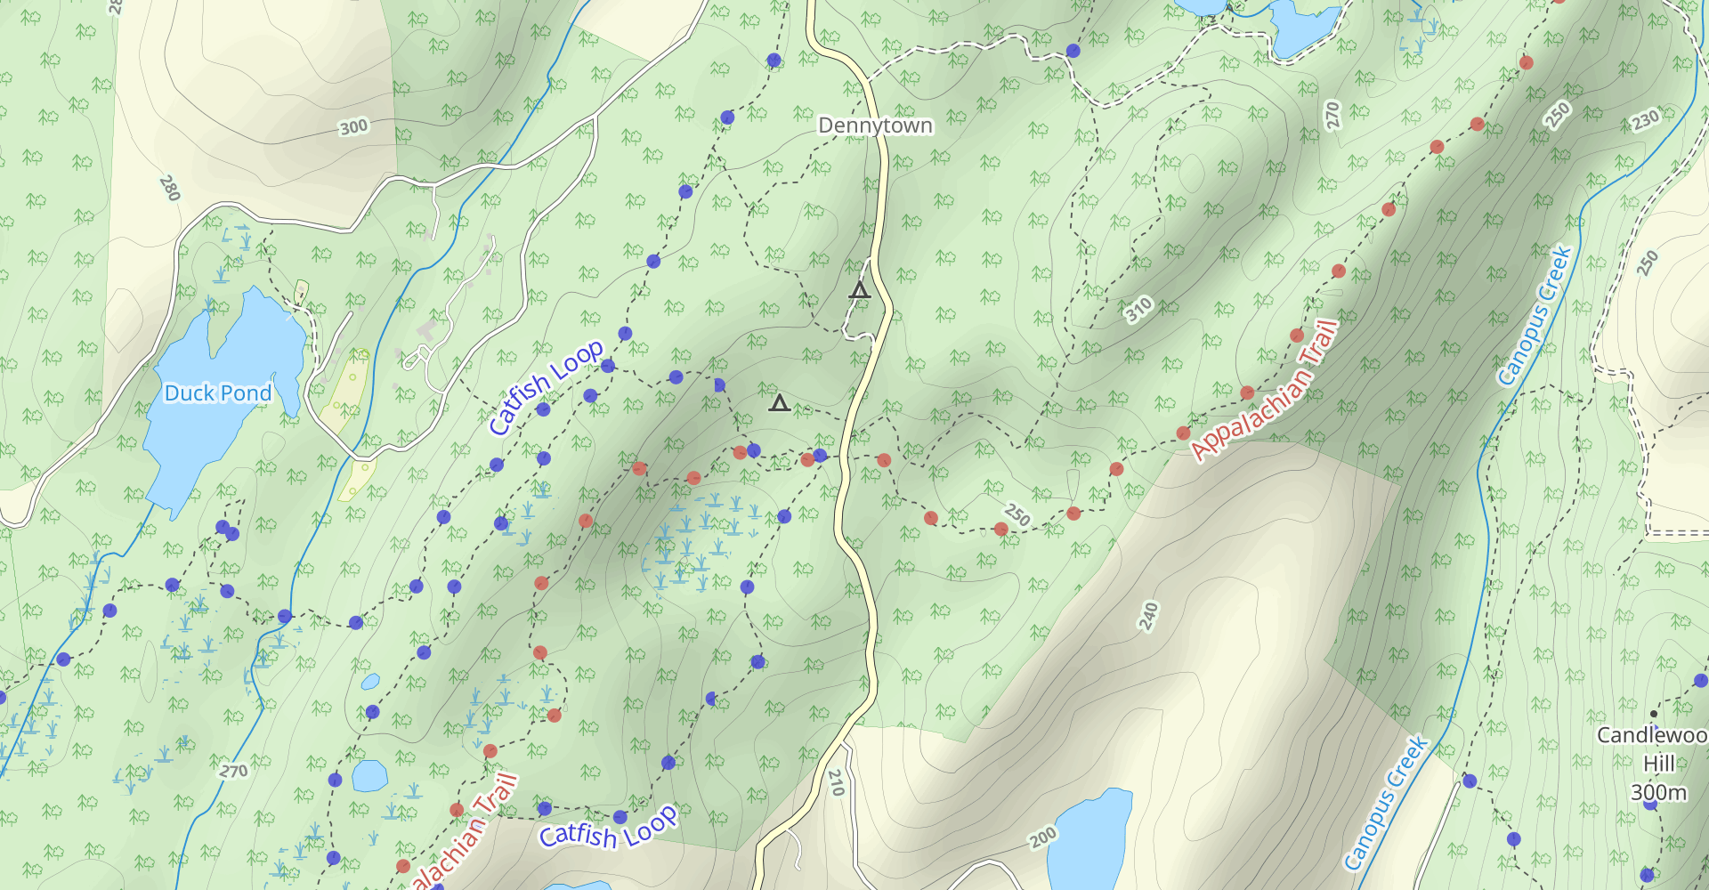Click the 240 contour elevation label
The image size is (1709, 890).
tap(1148, 616)
